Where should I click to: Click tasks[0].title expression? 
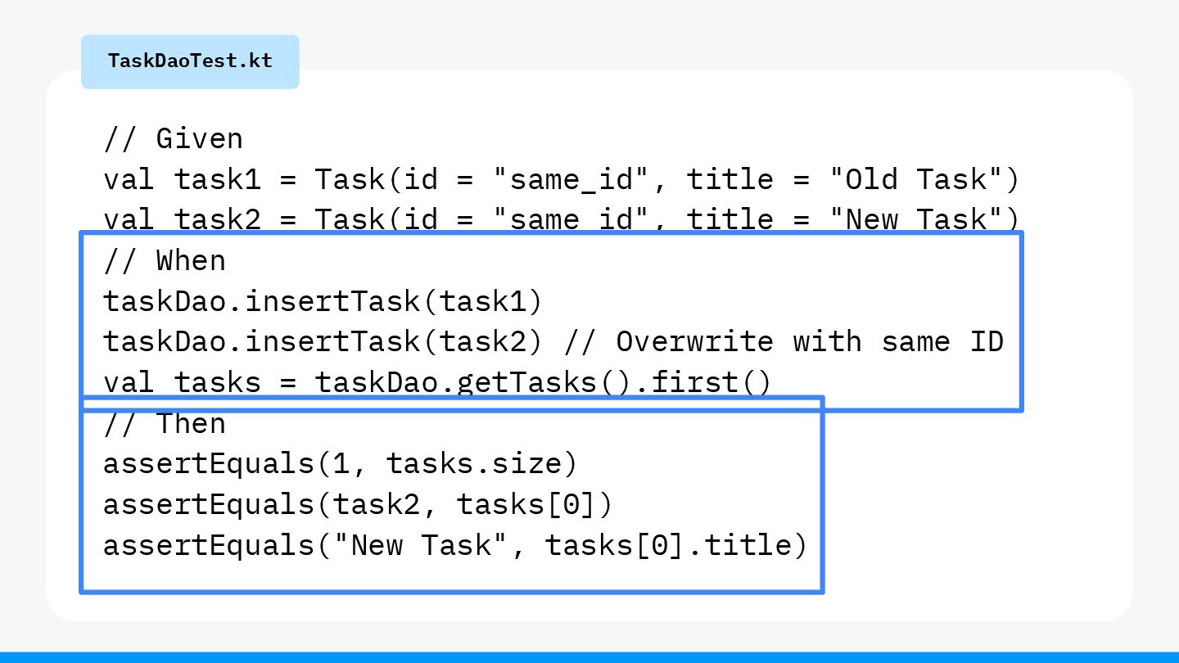[667, 544]
